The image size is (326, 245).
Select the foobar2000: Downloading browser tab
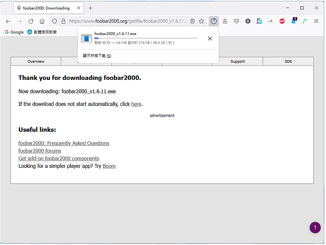(49, 8)
